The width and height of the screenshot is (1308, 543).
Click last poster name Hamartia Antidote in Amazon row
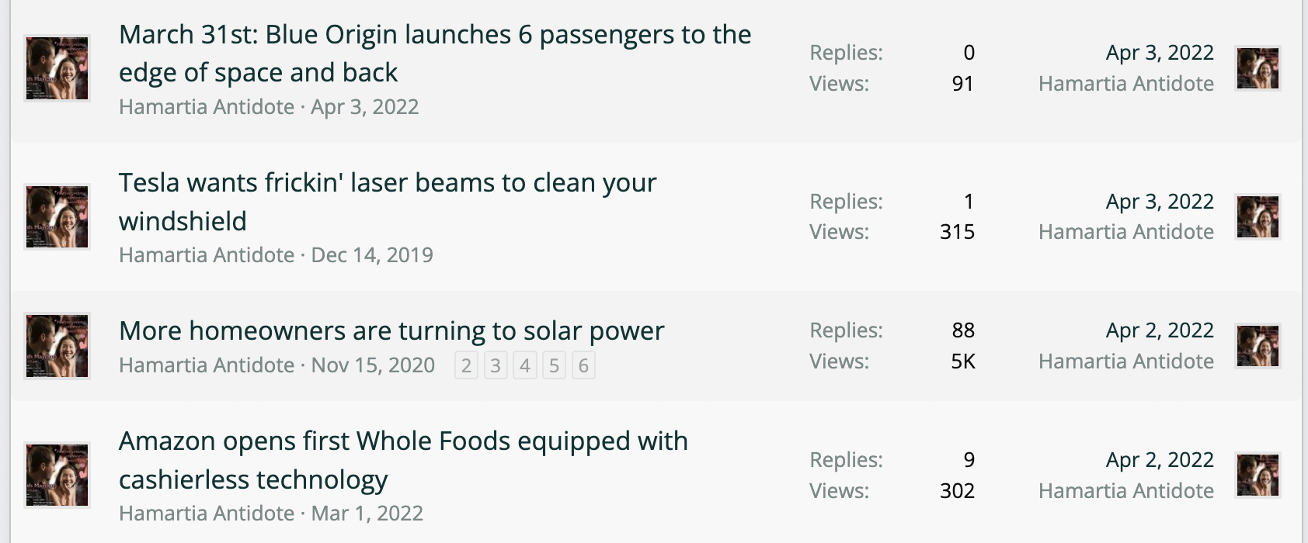tap(1126, 491)
